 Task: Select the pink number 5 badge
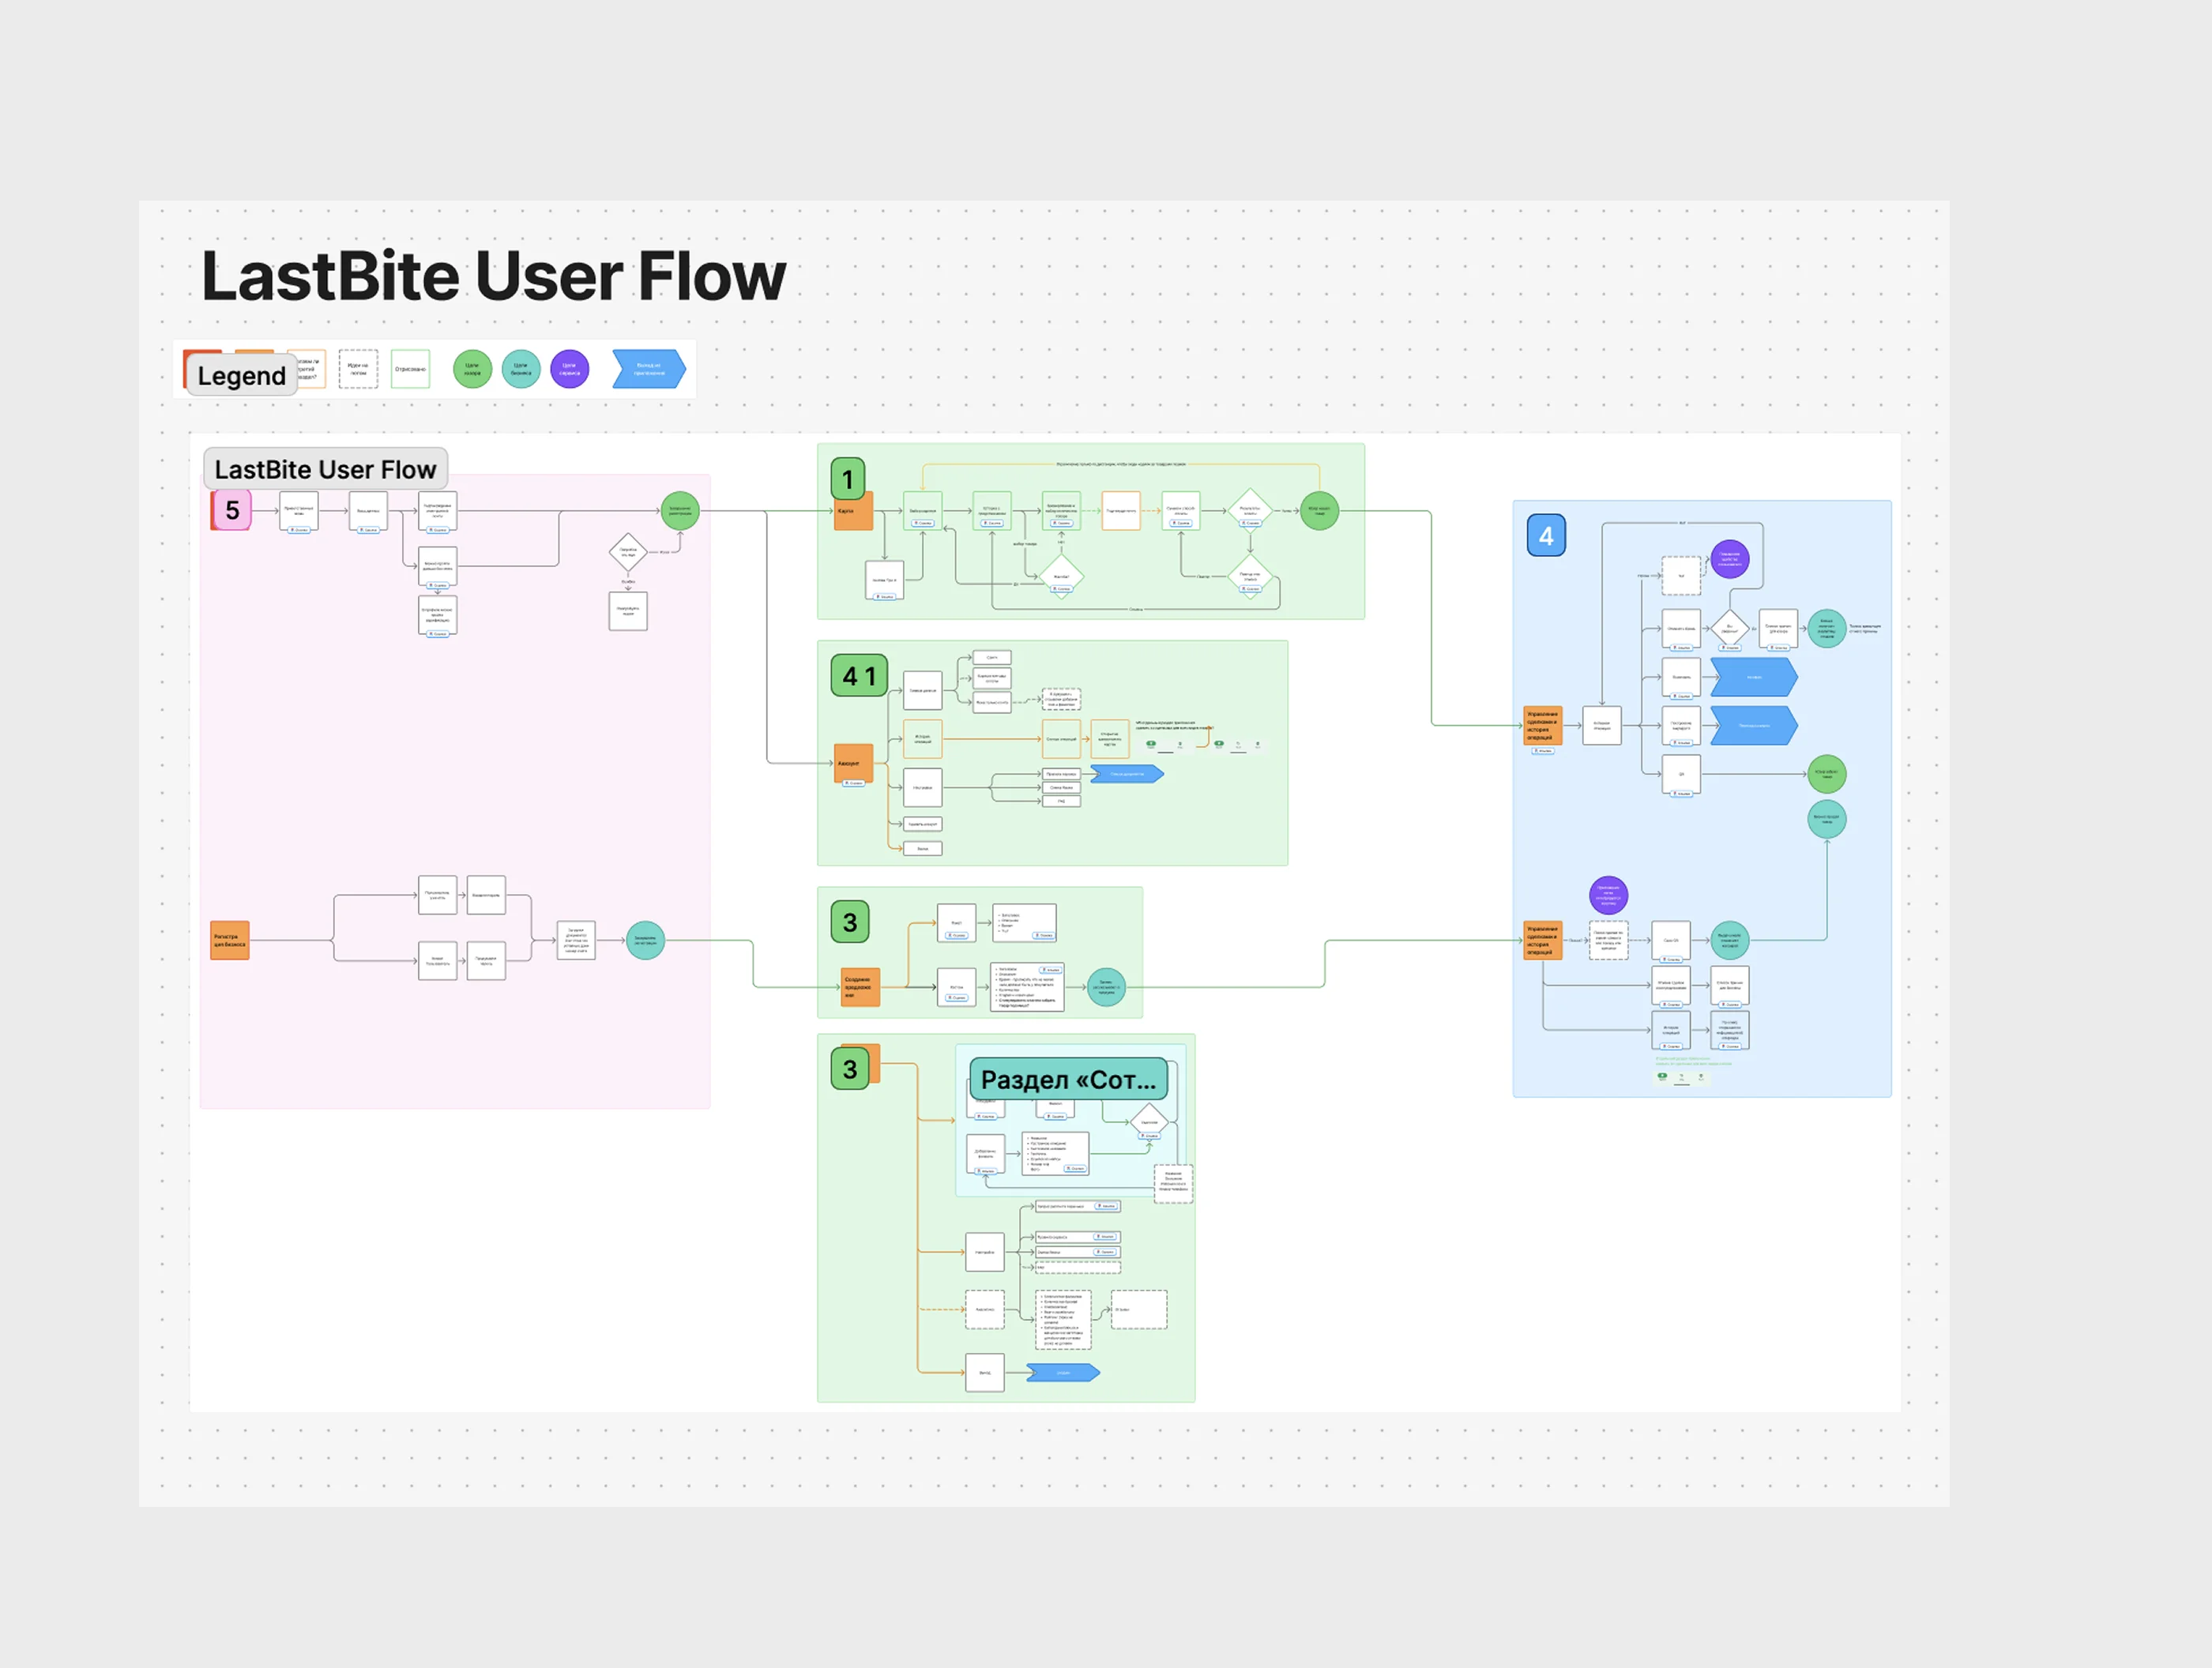(x=232, y=510)
